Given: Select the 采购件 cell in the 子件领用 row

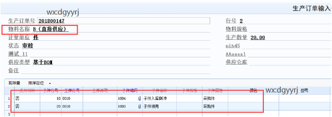Looking at the screenshot, I should click(215, 107).
